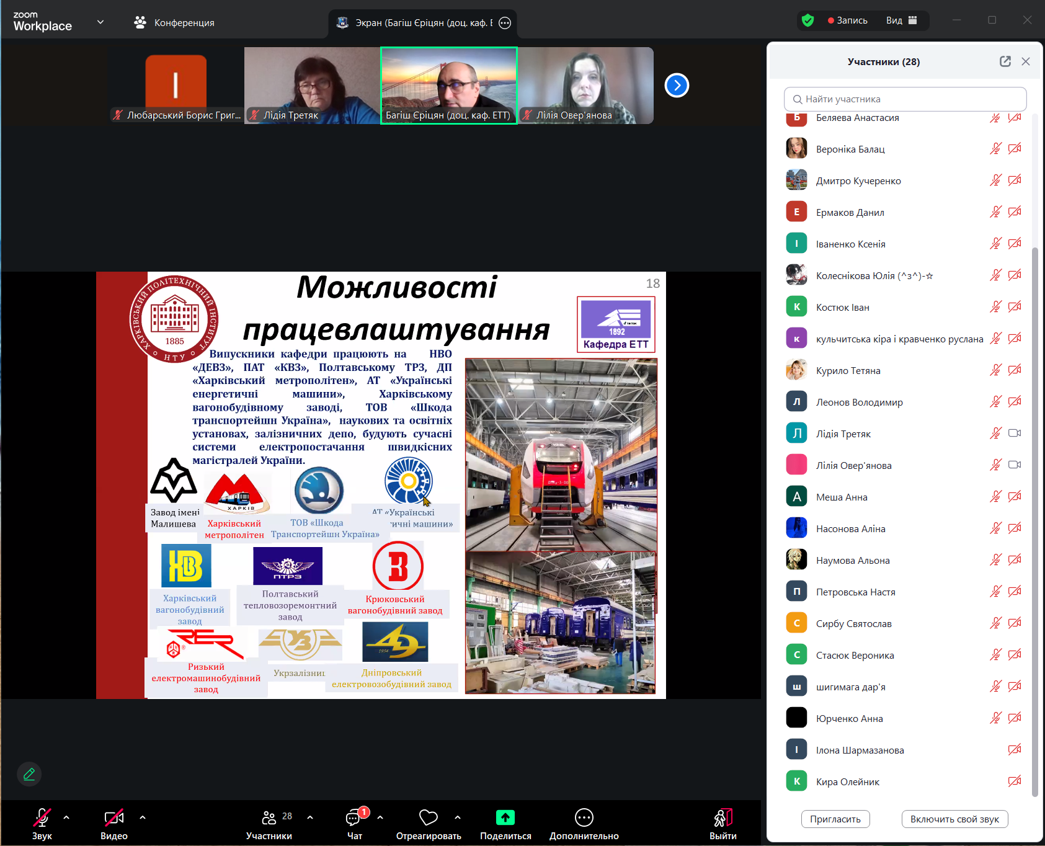Expand participants options arrow in bottom toolbar
This screenshot has width=1045, height=846.
tap(310, 817)
